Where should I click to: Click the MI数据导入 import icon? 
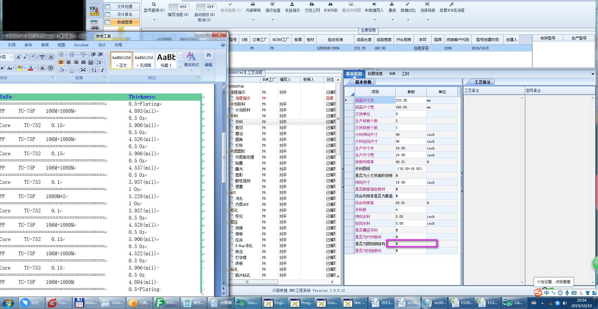(374, 4)
